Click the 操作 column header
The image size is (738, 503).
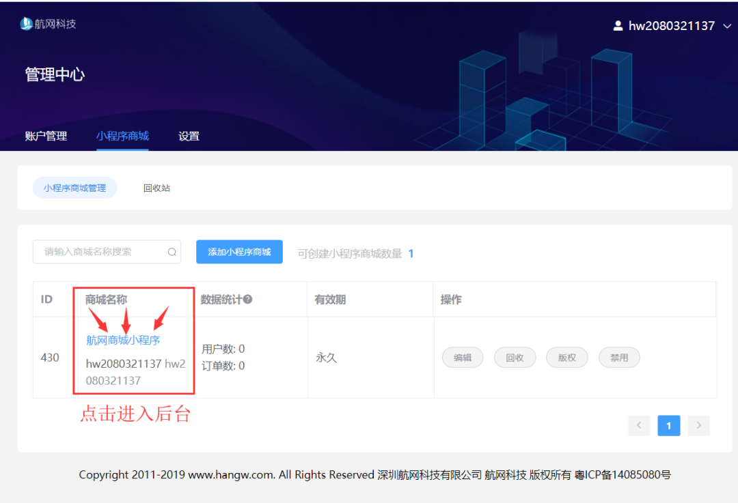451,300
